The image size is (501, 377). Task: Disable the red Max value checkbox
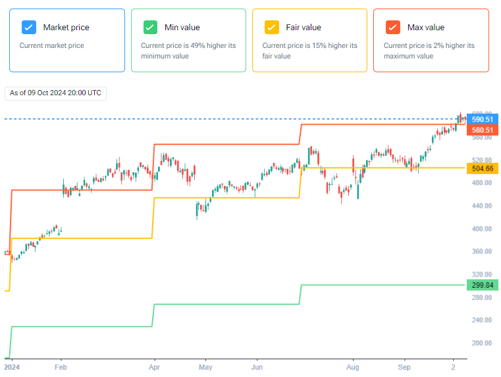392,28
